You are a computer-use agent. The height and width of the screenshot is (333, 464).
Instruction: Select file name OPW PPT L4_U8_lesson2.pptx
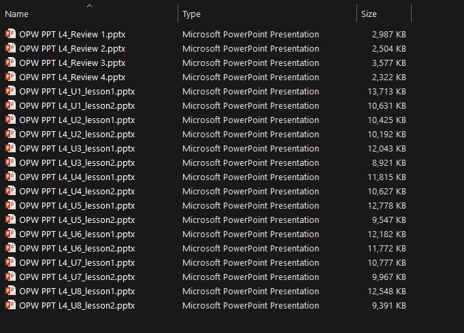[x=77, y=306]
